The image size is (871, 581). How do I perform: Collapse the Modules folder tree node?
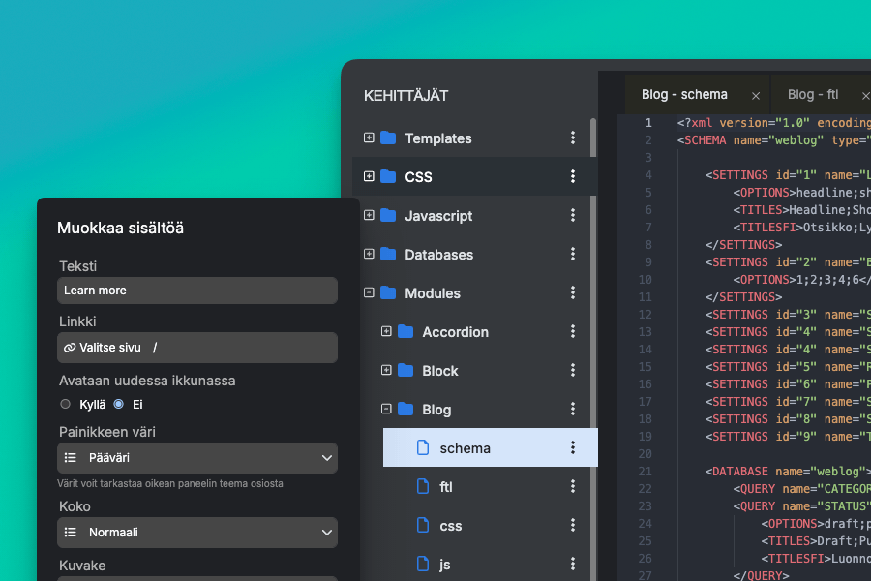[369, 292]
